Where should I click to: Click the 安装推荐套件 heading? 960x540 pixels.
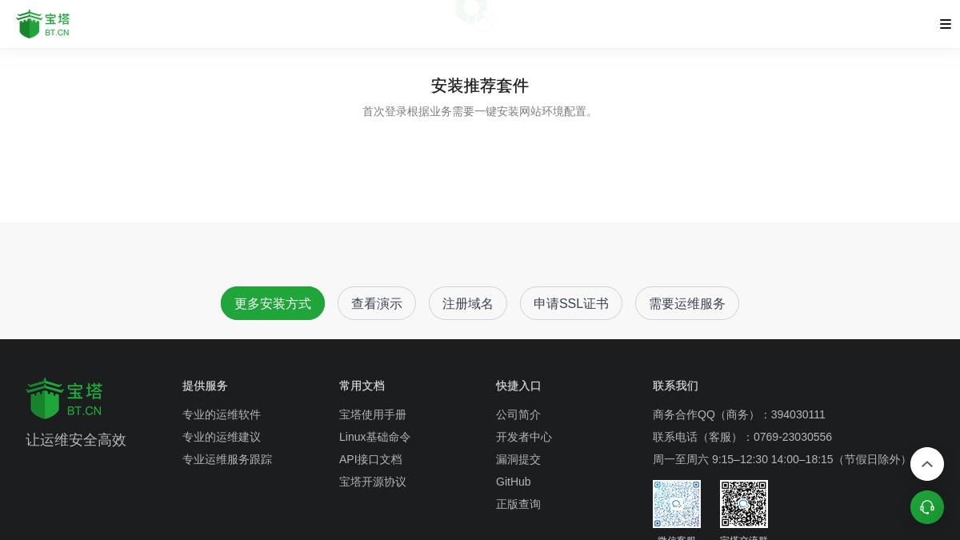[480, 86]
